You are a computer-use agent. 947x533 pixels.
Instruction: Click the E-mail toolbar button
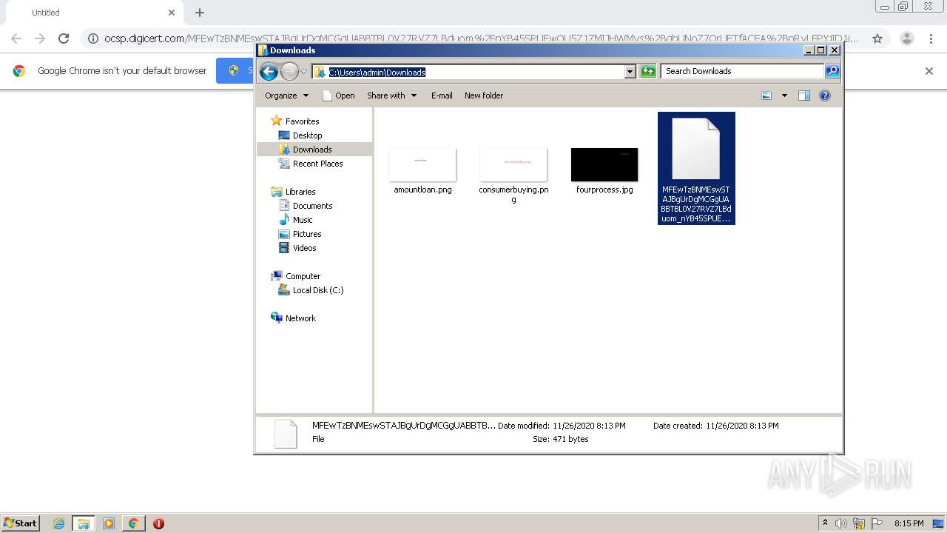coord(442,95)
